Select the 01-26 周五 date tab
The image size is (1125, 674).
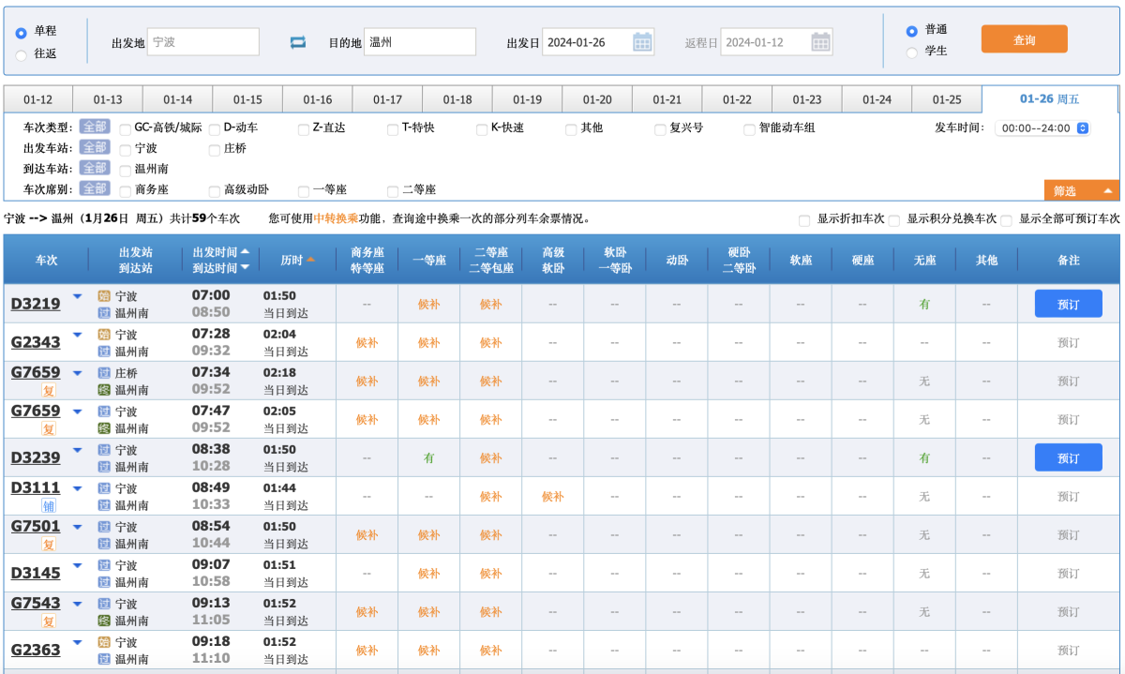point(1050,99)
